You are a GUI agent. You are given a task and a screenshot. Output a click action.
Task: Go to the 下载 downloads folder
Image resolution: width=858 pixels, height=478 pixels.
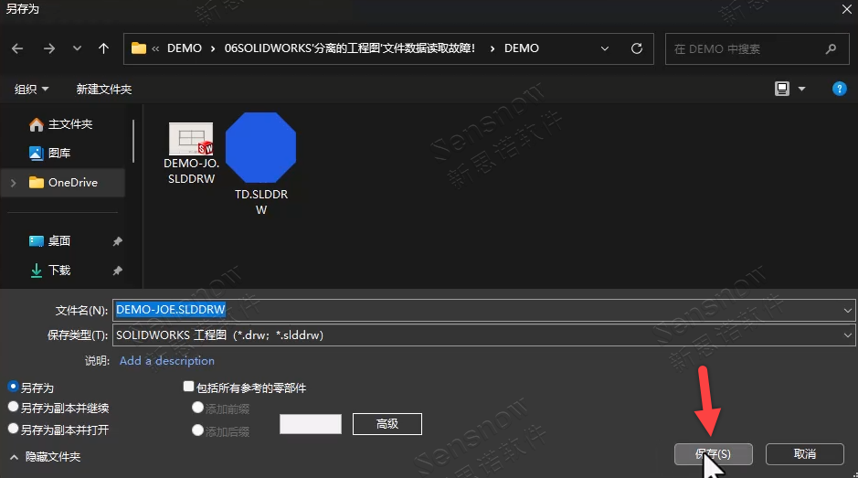tap(58, 271)
